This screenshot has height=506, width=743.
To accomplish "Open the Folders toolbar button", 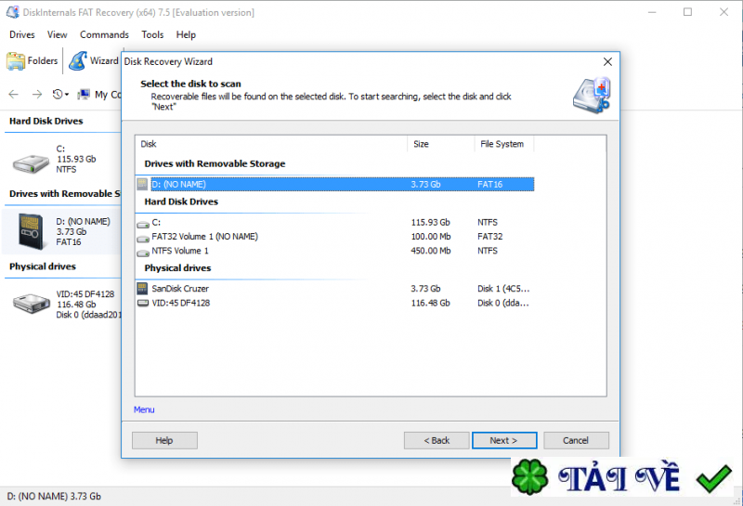I will point(33,61).
